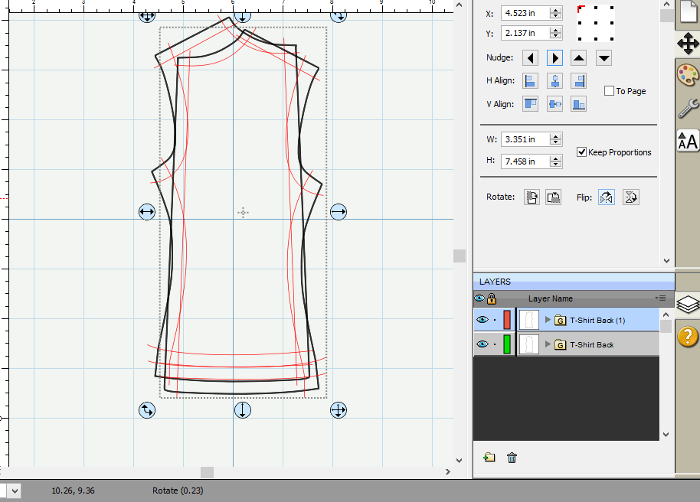
Task: Align selection to horizontal center
Action: click(555, 81)
